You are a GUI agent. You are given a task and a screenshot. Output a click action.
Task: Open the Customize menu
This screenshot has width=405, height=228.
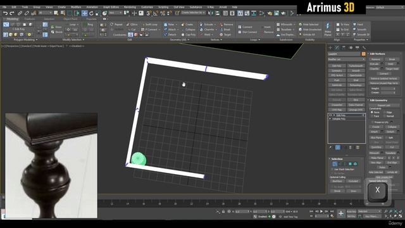coord(147,7)
